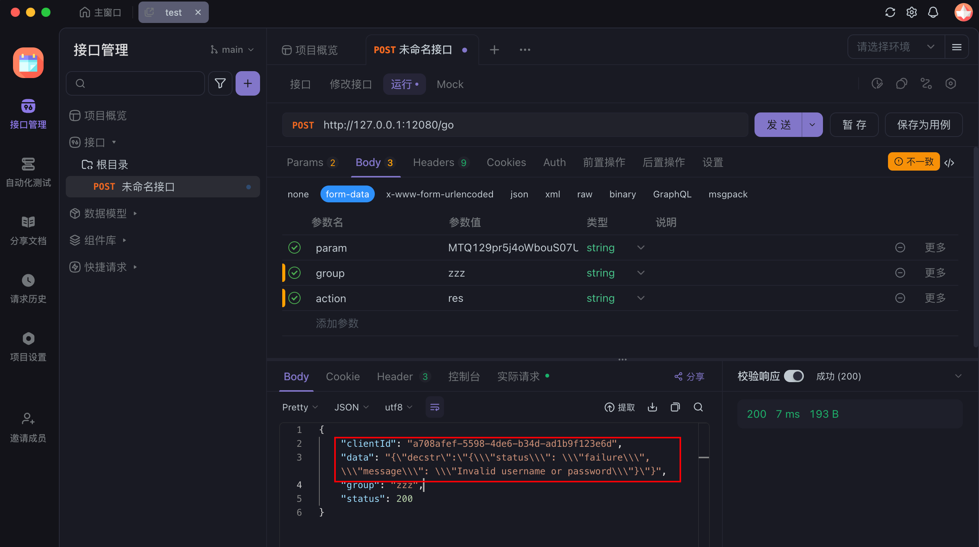Viewport: 979px width, 547px height.
Task: Download the response body
Action: point(652,407)
